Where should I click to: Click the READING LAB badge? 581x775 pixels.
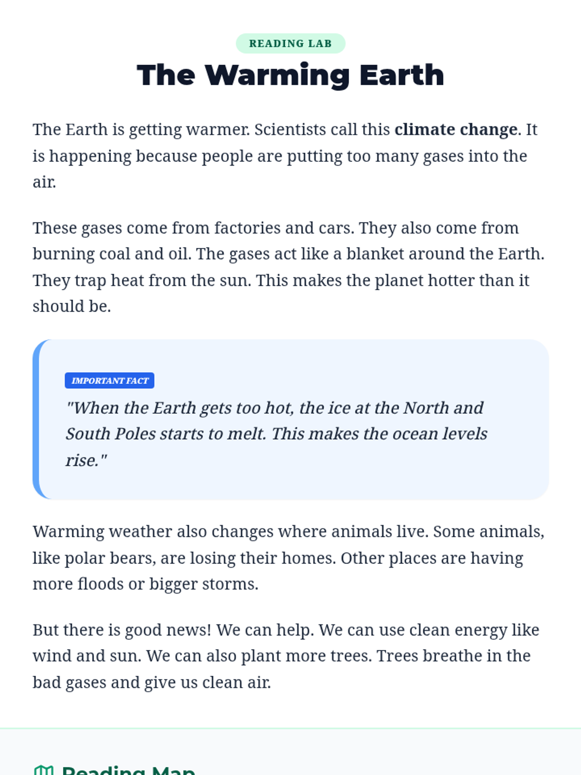point(290,44)
